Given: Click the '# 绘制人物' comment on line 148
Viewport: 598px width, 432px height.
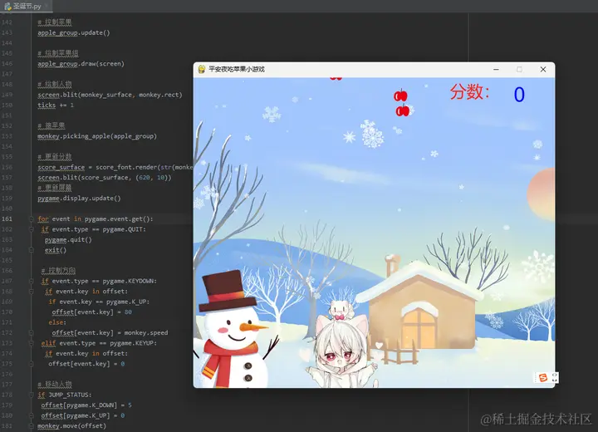Looking at the screenshot, I should pyautogui.click(x=55, y=85).
